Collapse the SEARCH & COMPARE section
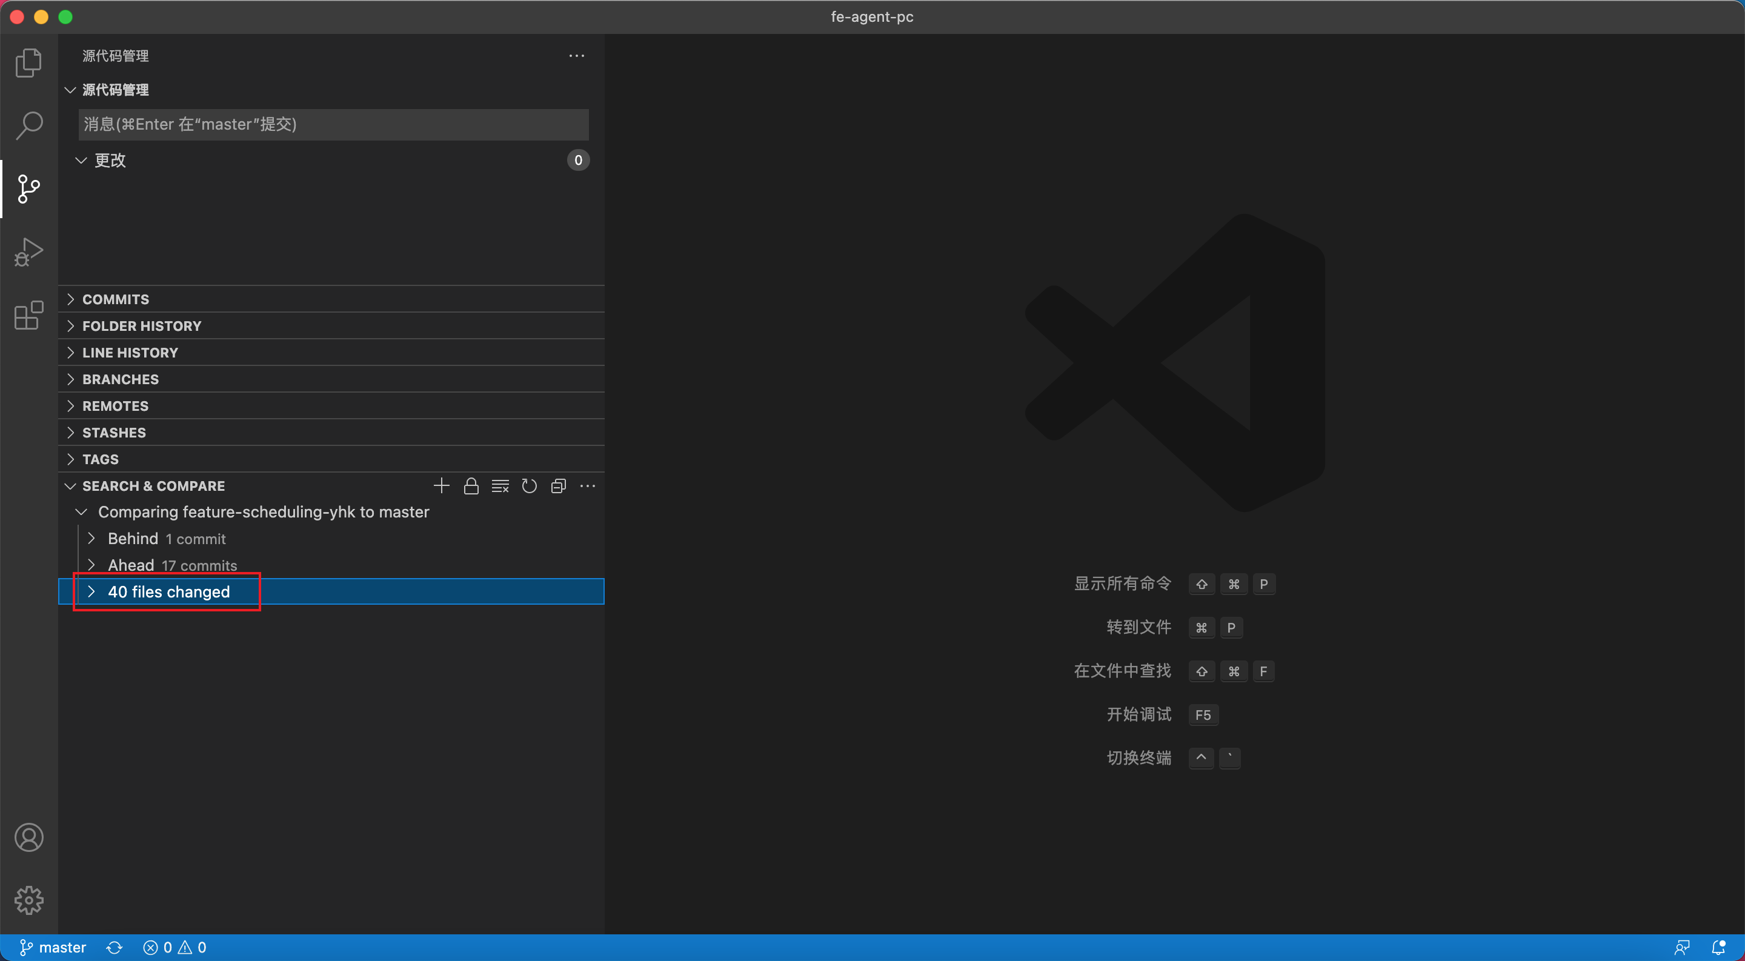Image resolution: width=1745 pixels, height=961 pixels. pos(68,485)
